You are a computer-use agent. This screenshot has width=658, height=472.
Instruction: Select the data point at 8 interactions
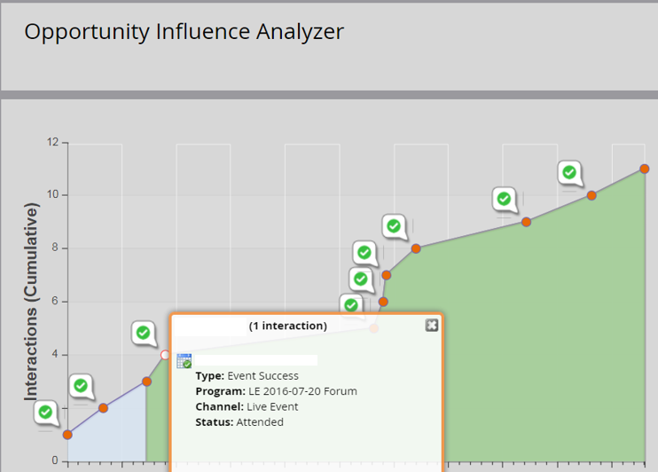point(416,248)
